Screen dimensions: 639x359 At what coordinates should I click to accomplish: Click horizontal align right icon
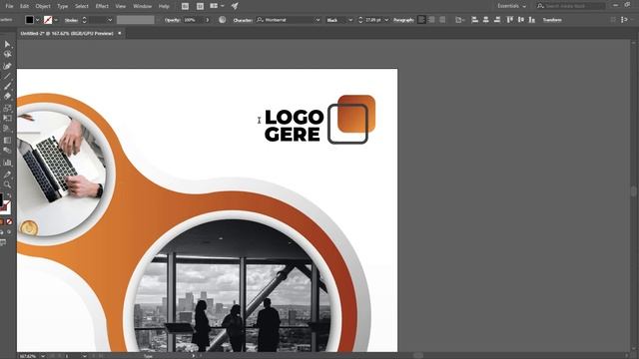pyautogui.click(x=497, y=20)
